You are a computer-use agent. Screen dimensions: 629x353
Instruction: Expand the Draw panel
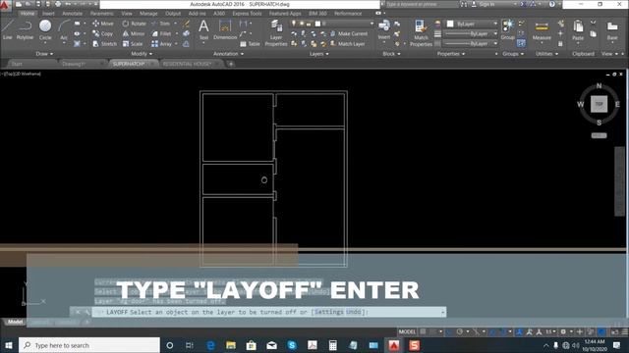(x=44, y=54)
